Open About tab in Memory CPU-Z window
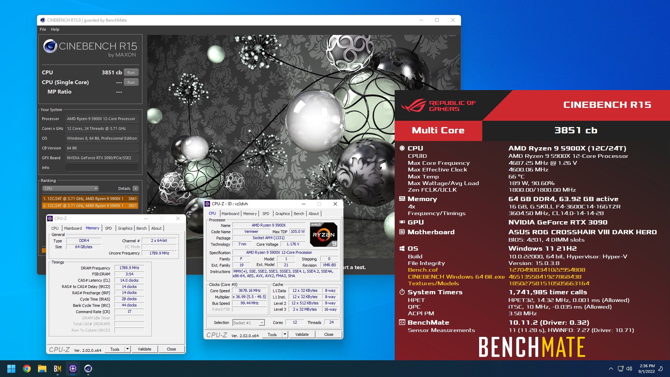 click(156, 228)
